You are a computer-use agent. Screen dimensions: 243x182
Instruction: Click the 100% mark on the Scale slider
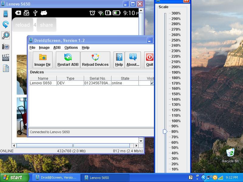pyautogui.click(x=176, y=121)
